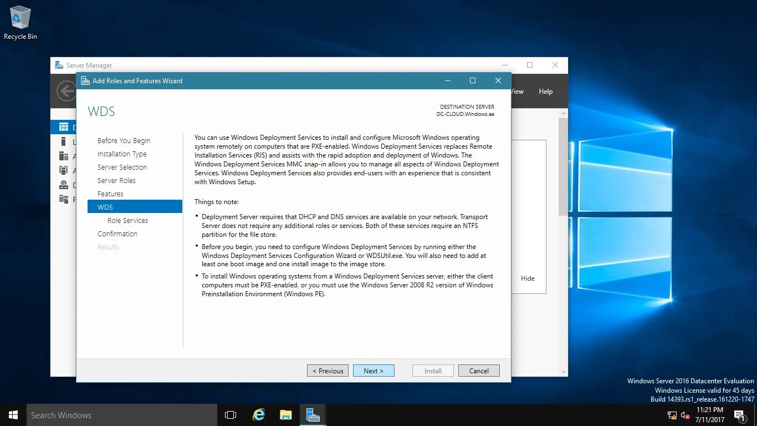Click the Windows Start button

click(x=13, y=415)
